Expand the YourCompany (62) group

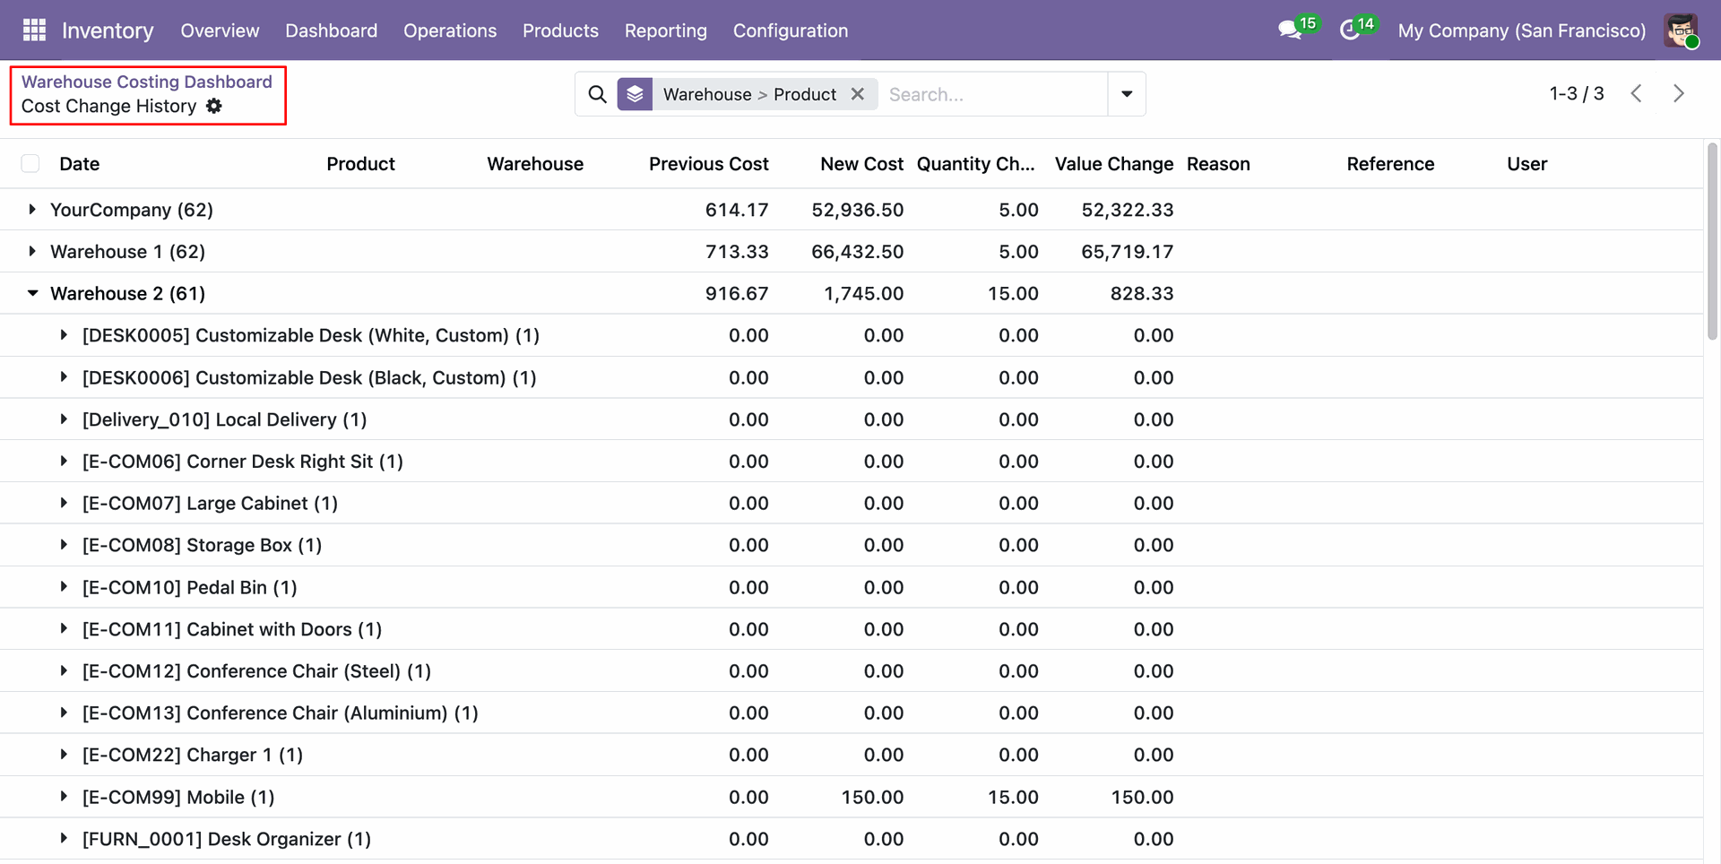[32, 209]
